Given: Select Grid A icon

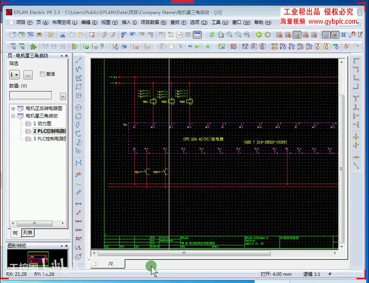Looking at the screenshot, I should [279, 35].
